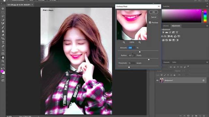Select the Clone Stamp tool
209x117 pixels.
click(3, 31)
